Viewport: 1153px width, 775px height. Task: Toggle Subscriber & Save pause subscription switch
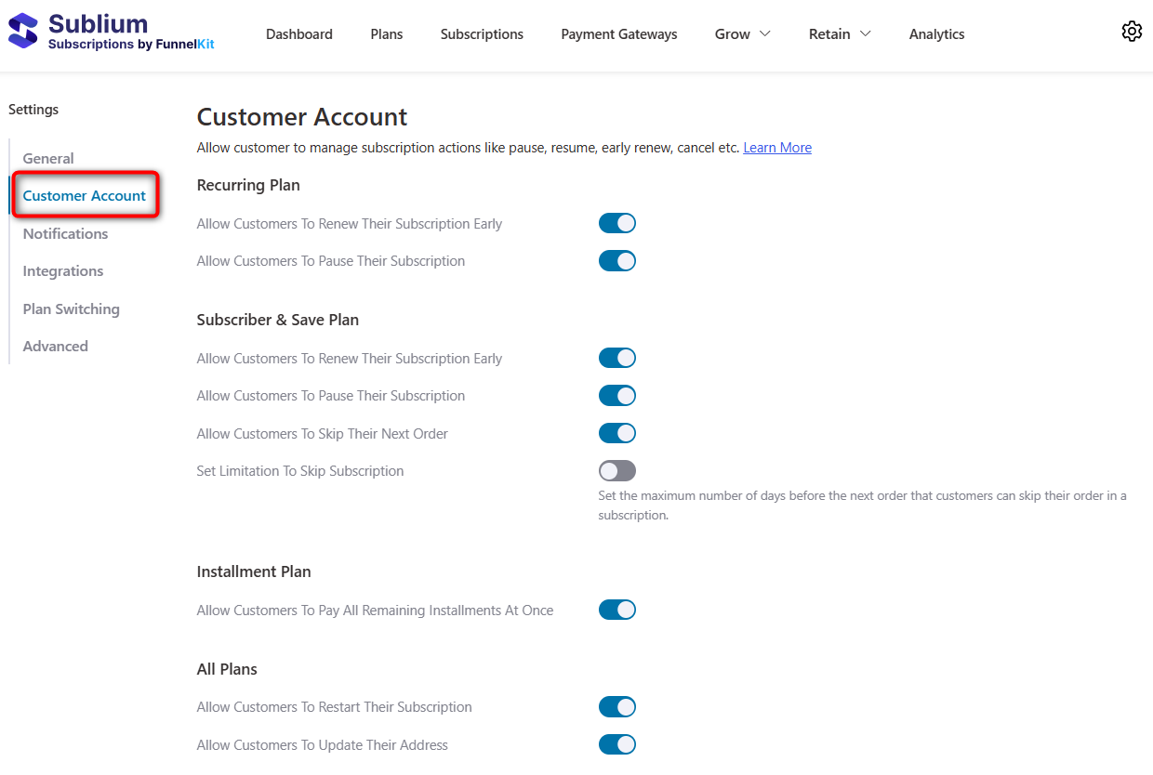tap(617, 396)
